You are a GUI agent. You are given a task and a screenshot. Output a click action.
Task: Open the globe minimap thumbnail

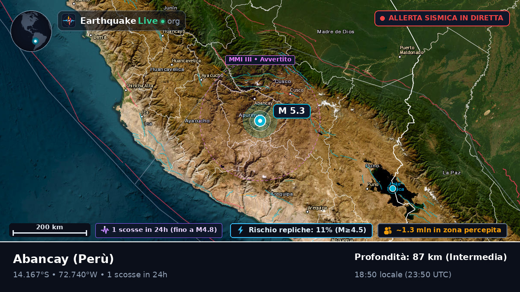pos(31,31)
